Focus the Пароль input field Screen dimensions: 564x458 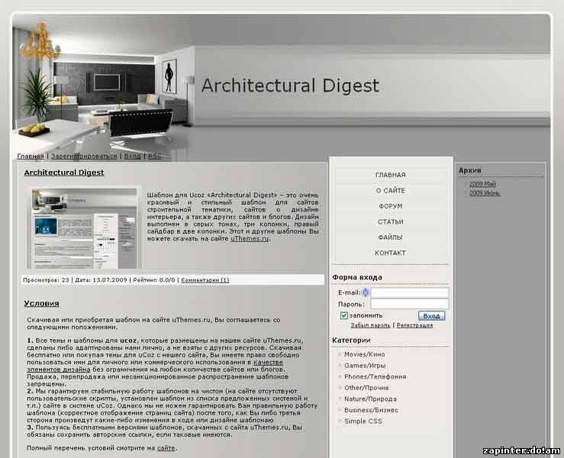410,304
